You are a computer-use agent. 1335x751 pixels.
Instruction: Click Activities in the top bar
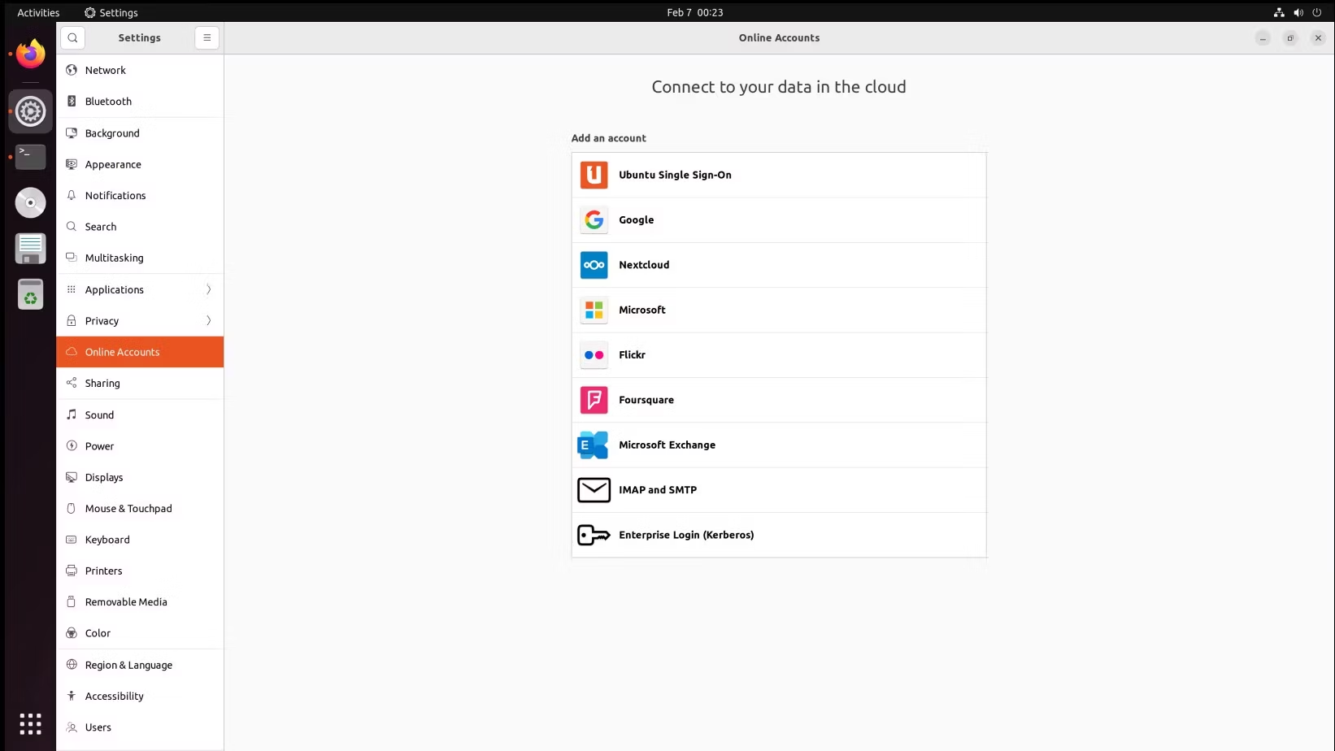38,12
